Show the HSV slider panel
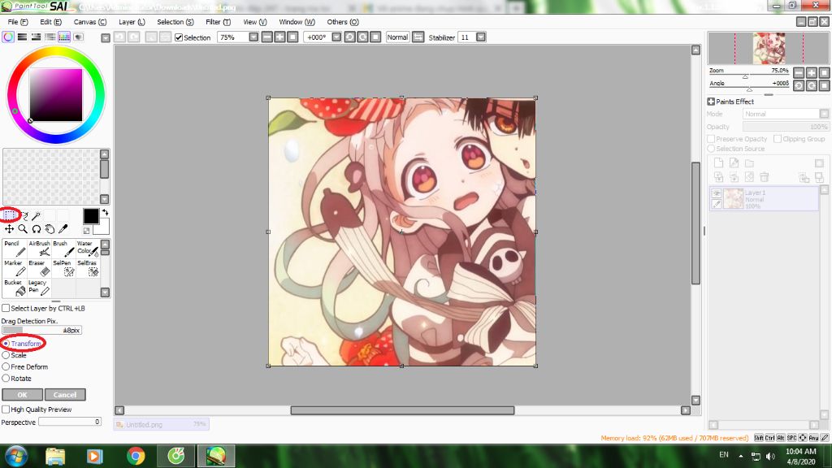832x468 pixels. point(36,37)
